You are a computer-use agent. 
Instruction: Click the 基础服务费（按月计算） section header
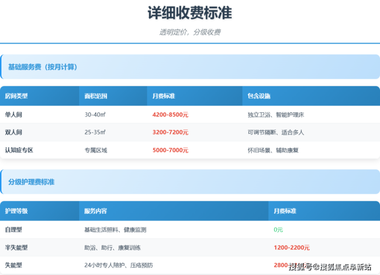(43, 67)
